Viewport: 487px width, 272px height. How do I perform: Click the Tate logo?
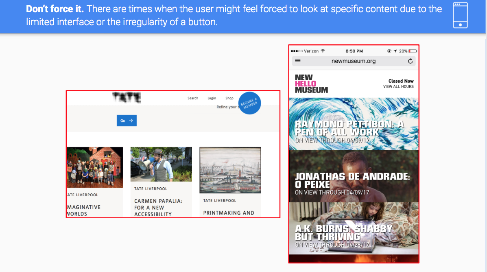click(x=127, y=98)
